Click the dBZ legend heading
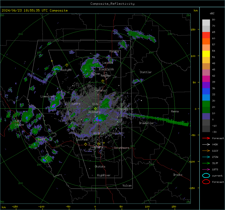The image size is (225, 210). (x=212, y=13)
